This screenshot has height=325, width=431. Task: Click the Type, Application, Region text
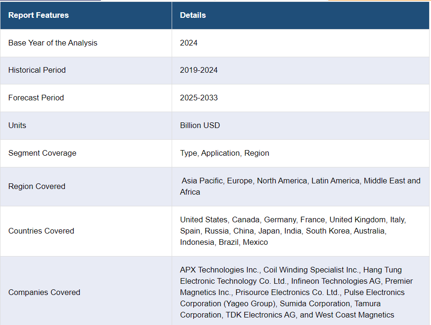[225, 153]
